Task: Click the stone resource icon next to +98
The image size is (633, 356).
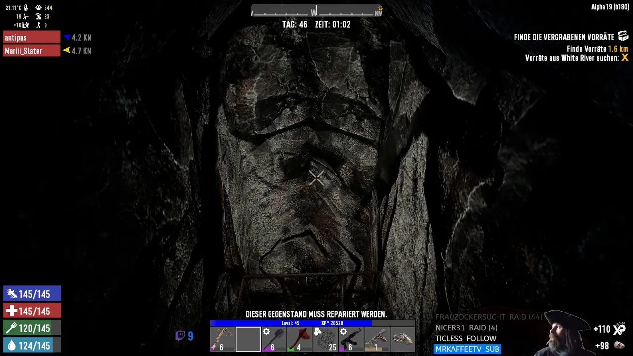Action: 619,346
